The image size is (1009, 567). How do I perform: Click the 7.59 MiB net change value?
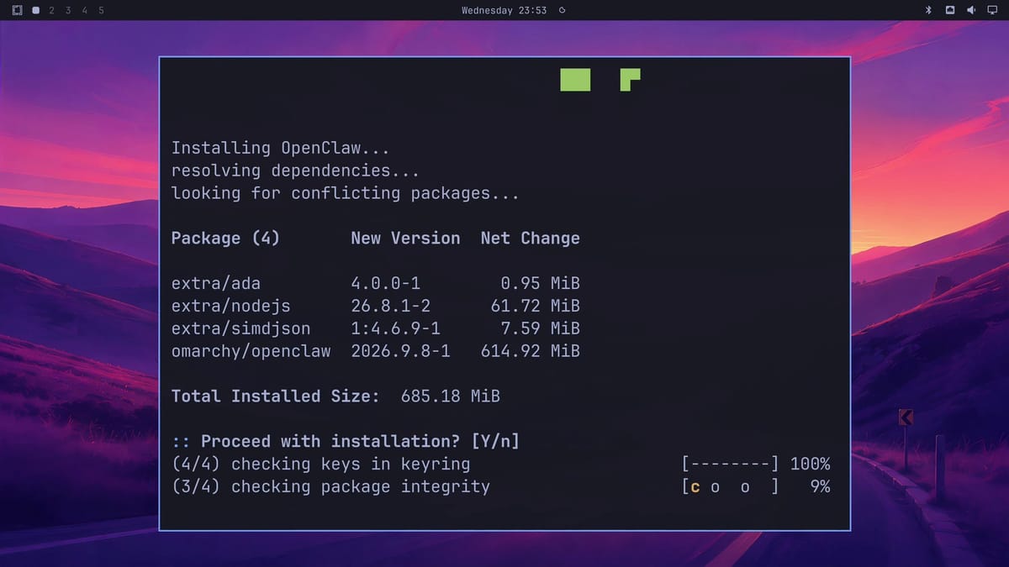[540, 328]
